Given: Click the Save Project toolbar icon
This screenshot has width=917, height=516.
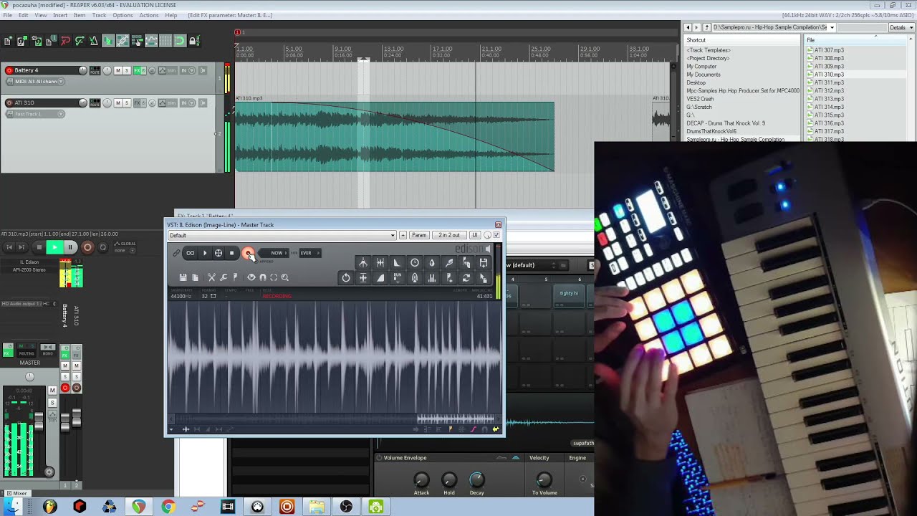Looking at the screenshot, I should pos(37,41).
